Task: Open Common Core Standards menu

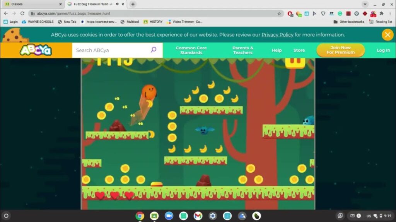Action: tap(191, 50)
